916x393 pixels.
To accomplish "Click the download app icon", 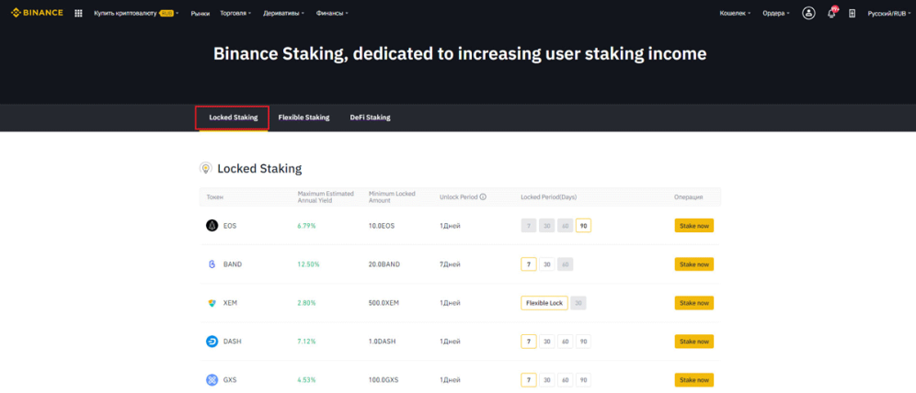I will pyautogui.click(x=852, y=13).
